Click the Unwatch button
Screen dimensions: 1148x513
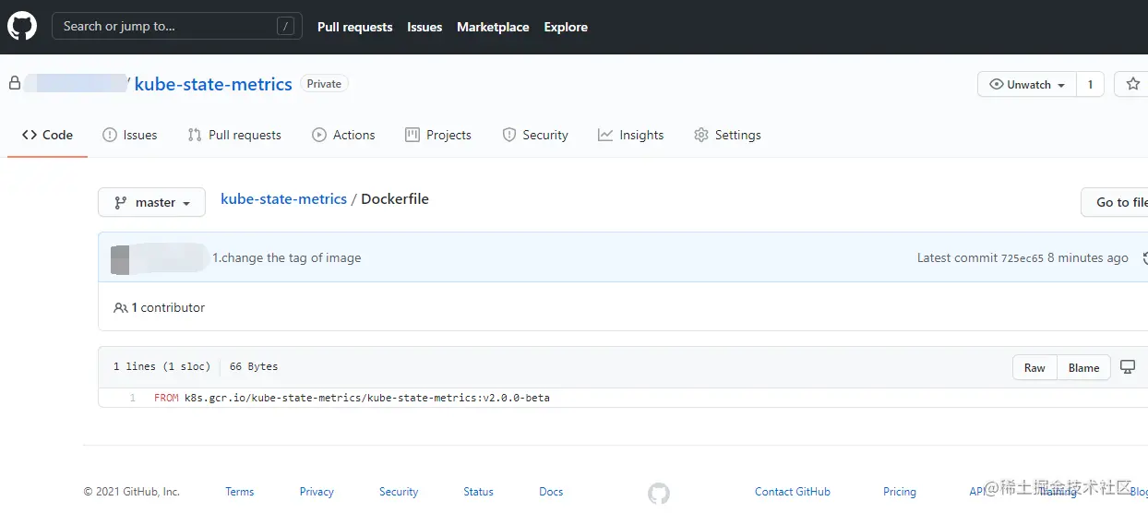click(1027, 84)
